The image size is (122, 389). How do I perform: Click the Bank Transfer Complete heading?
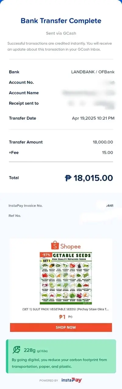(61, 21)
